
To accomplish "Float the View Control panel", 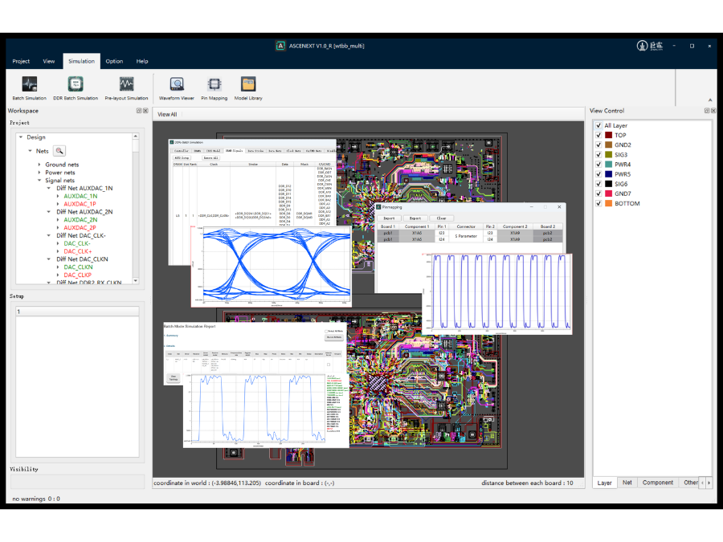I will click(707, 111).
